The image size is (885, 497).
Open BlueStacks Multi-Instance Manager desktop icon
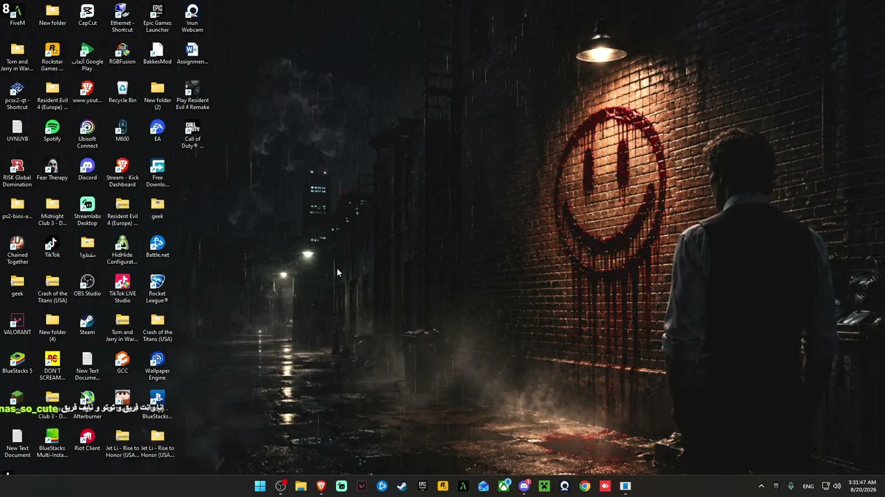point(53,443)
